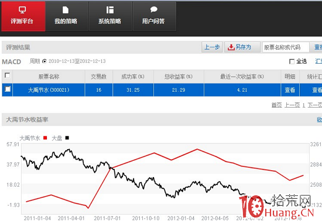Check the 大禹节水 row checkbox
The height and width of the screenshot is (224, 322).
(x=8, y=89)
